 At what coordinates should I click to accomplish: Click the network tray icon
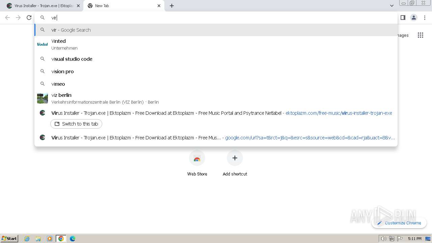392,239
